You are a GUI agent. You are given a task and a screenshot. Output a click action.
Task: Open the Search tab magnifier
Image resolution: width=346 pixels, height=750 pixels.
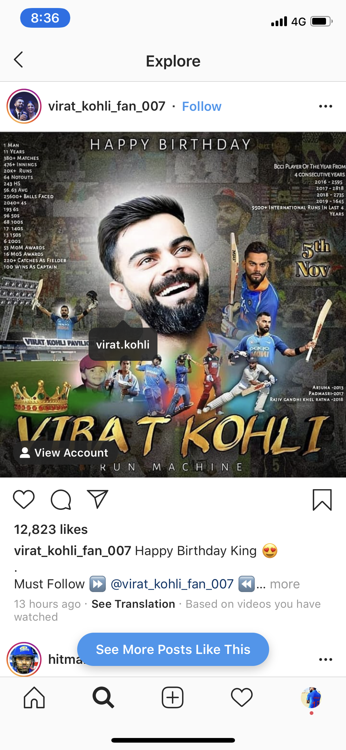(x=103, y=698)
